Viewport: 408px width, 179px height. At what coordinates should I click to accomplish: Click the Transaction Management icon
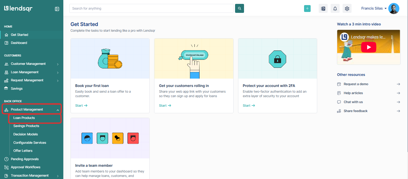pos(7,176)
